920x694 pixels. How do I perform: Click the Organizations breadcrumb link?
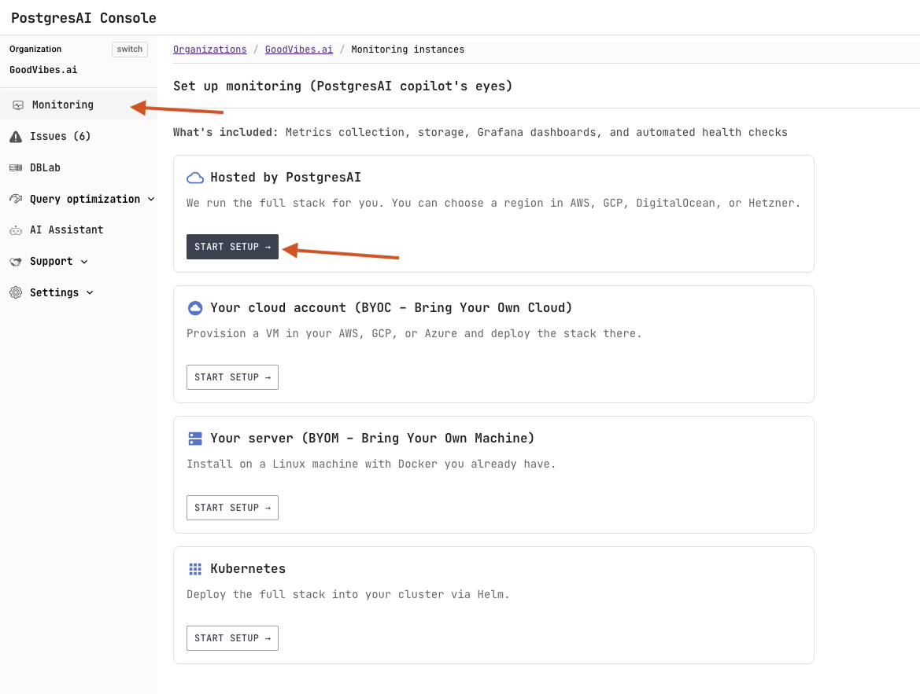click(x=209, y=49)
